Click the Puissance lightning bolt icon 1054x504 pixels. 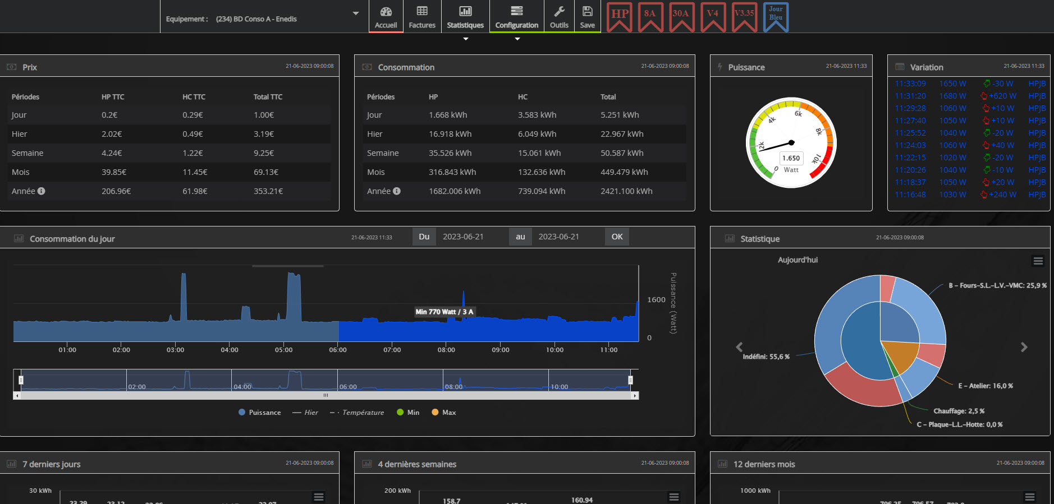(x=720, y=67)
